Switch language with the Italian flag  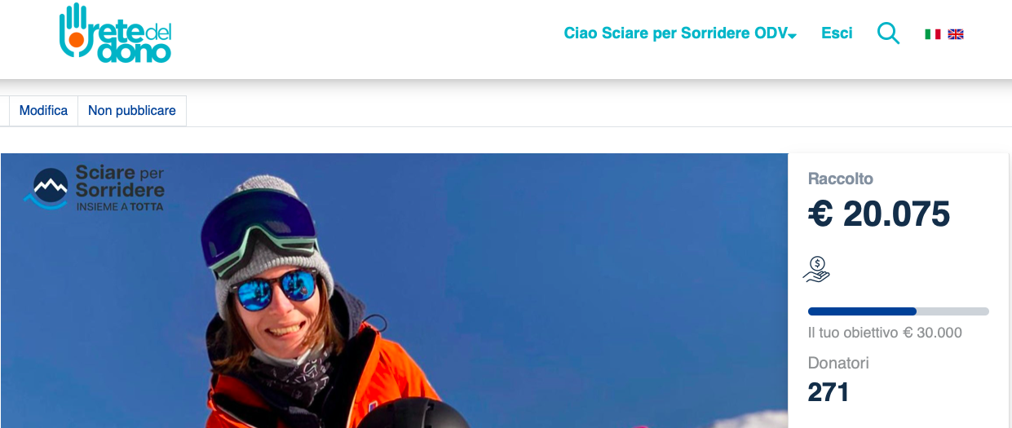pyautogui.click(x=933, y=34)
